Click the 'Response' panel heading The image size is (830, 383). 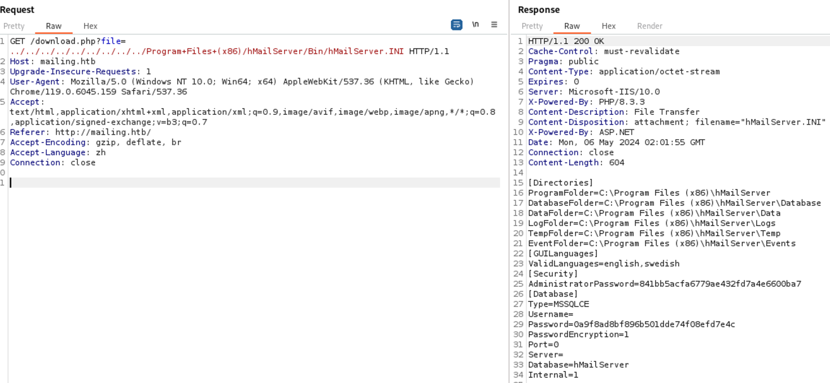pyautogui.click(x=539, y=10)
